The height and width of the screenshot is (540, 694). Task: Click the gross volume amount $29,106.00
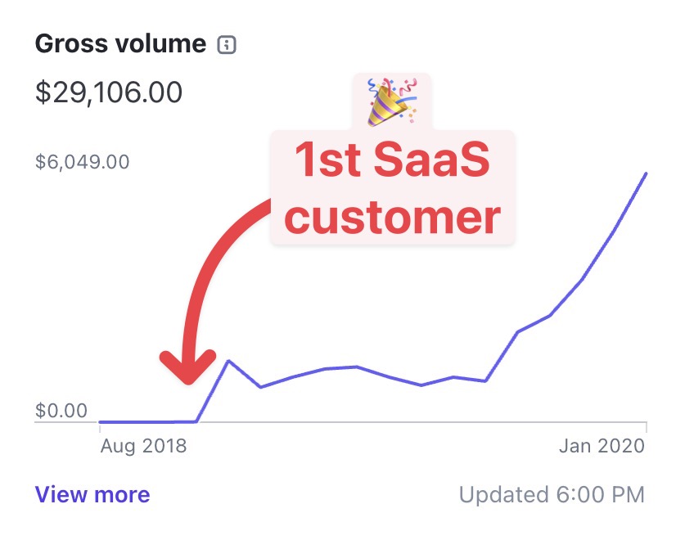click(109, 92)
